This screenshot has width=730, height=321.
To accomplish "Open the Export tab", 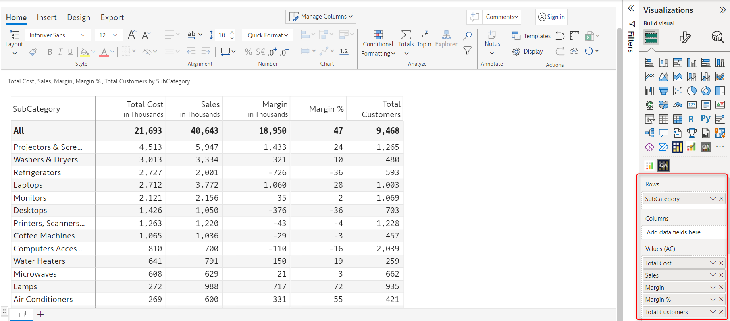I will click(112, 17).
